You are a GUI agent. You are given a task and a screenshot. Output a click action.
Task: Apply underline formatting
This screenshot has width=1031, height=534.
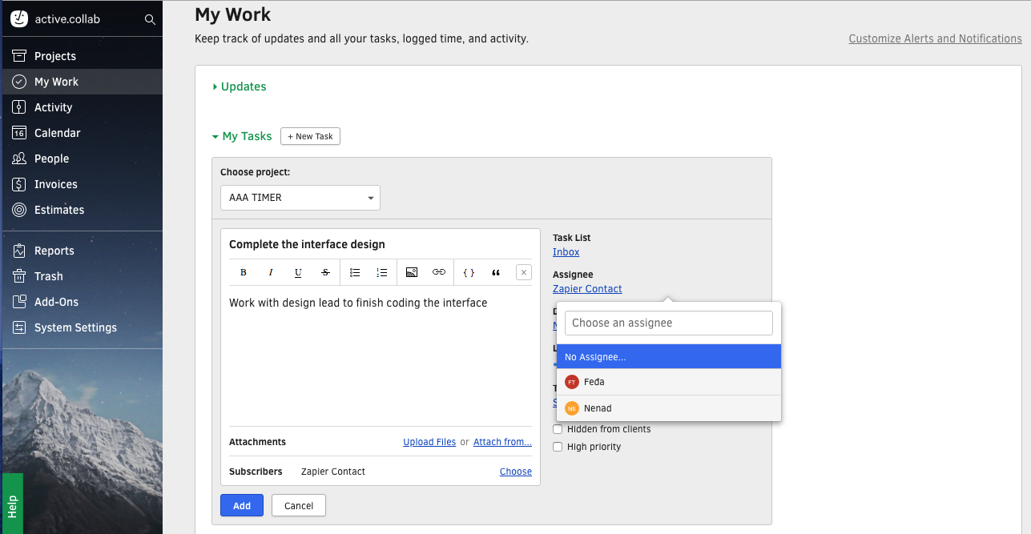tap(298, 272)
